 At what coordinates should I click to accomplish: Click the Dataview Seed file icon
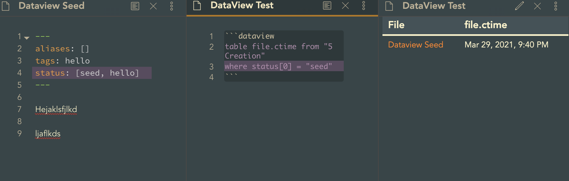point(6,6)
